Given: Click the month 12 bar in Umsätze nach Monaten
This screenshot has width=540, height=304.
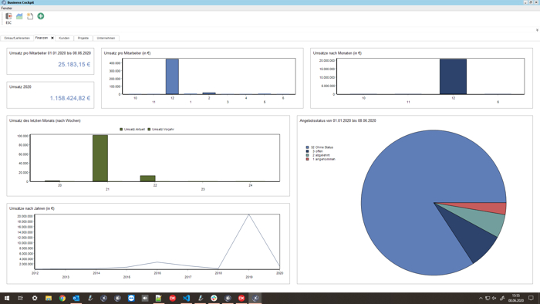Looking at the screenshot, I should coord(453,76).
